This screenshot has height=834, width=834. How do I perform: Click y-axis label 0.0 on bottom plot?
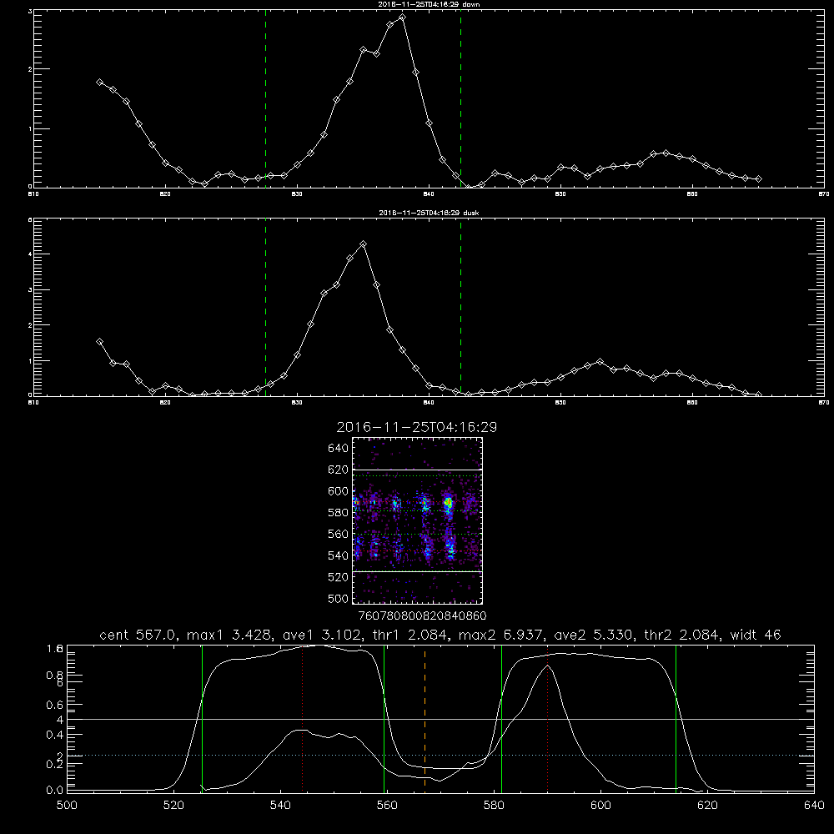(x=55, y=790)
